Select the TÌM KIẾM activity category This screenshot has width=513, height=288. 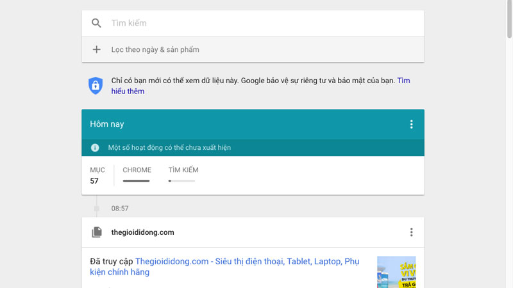click(183, 170)
